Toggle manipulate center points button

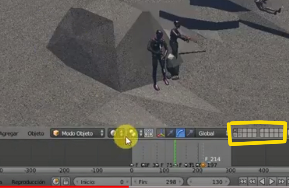[149, 133]
